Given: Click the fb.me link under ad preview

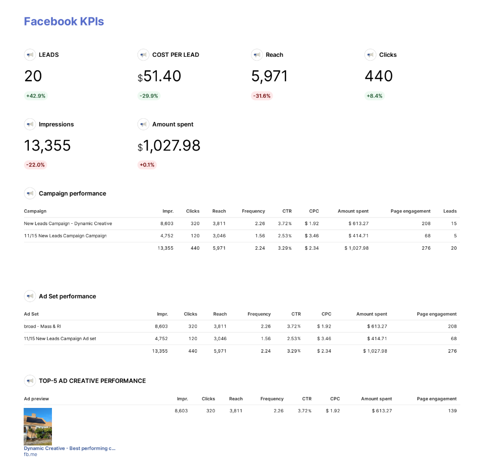Looking at the screenshot, I should 30,454.
